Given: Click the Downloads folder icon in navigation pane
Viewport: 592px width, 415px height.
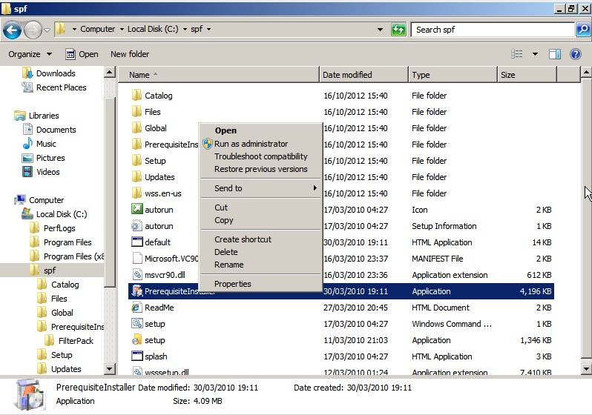Looking at the screenshot, I should click(27, 73).
